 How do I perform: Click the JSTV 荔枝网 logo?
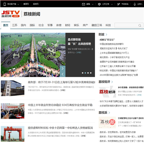click(x=10, y=14)
